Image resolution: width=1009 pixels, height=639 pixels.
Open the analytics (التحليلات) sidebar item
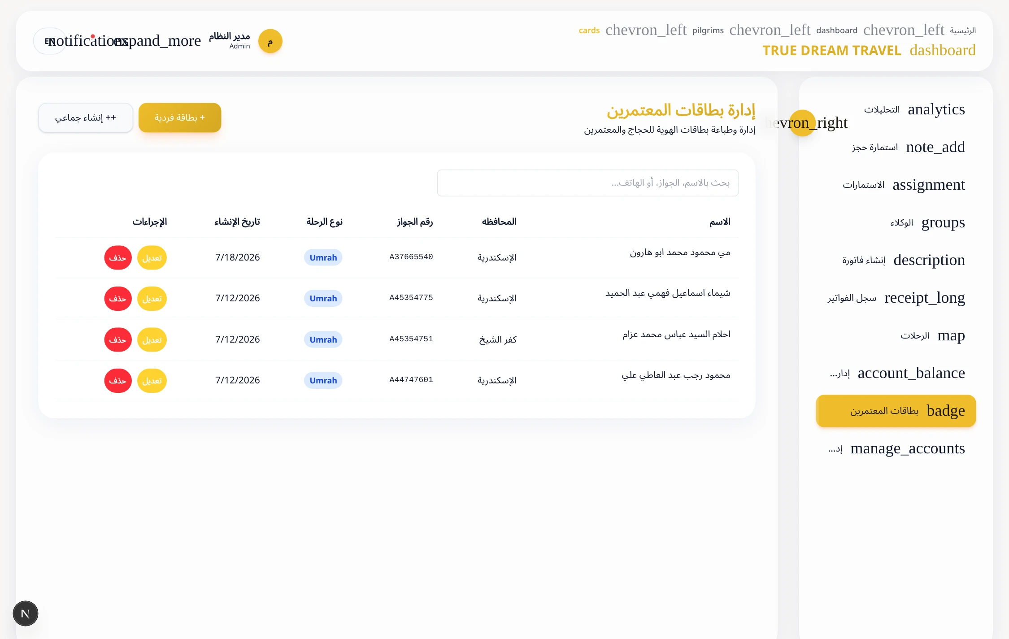[x=896, y=109]
